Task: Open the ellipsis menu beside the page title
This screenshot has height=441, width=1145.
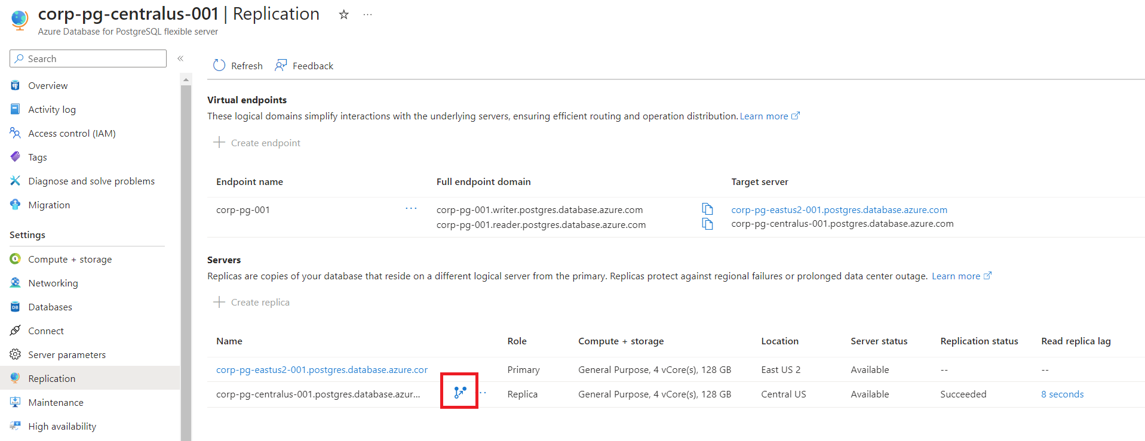Action: click(x=367, y=14)
